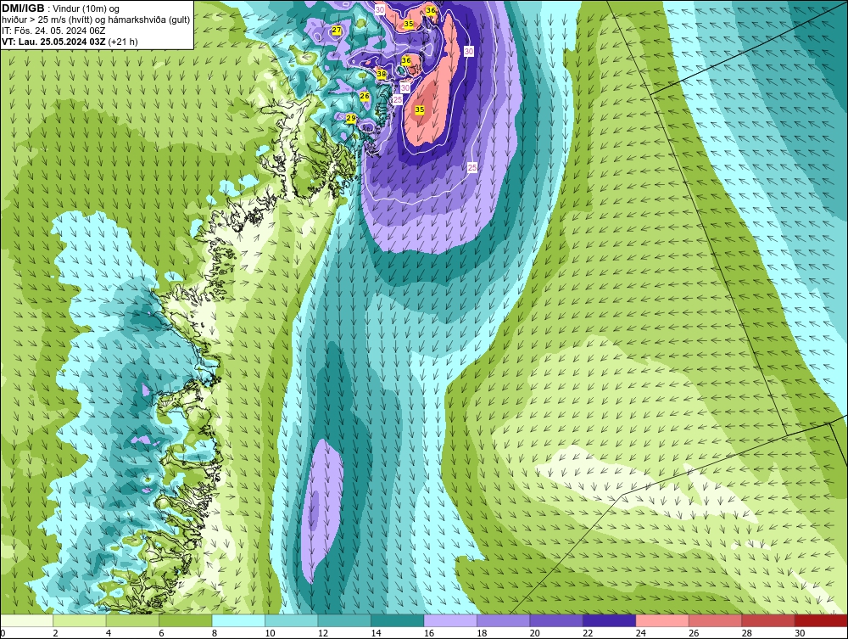The height and width of the screenshot is (639, 848).
Task: Pick the 0–2 m/s pale cream legend swatch
Action: pyautogui.click(x=26, y=620)
